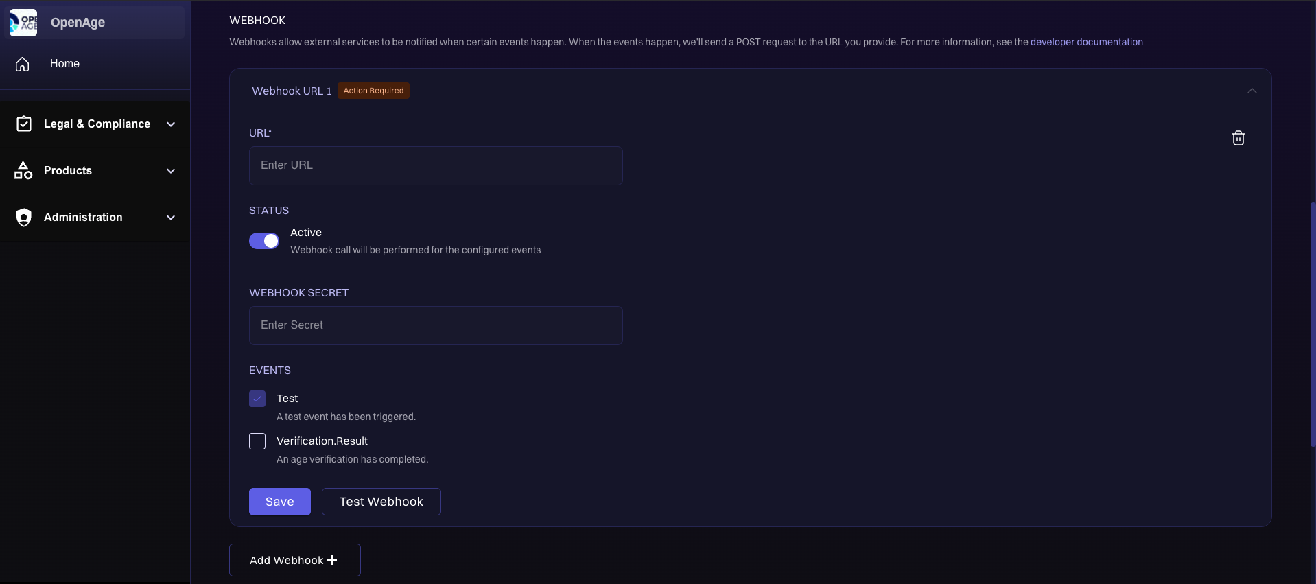The height and width of the screenshot is (584, 1316).
Task: Save the webhook configuration
Action: (279, 501)
